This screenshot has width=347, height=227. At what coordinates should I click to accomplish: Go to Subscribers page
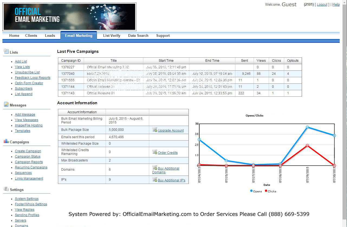pyautogui.click(x=24, y=89)
